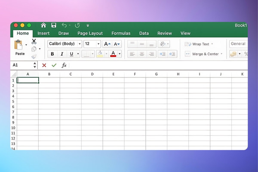
Task: Open the View ribbon tab
Action: (185, 33)
